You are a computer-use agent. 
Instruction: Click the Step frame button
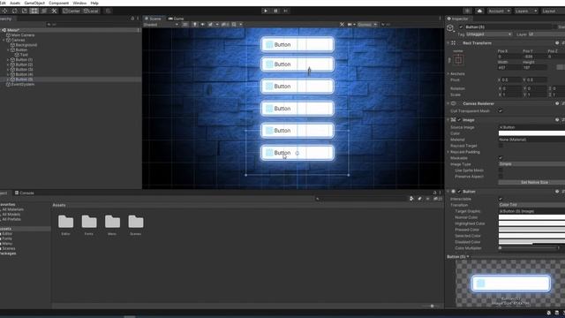(x=286, y=11)
